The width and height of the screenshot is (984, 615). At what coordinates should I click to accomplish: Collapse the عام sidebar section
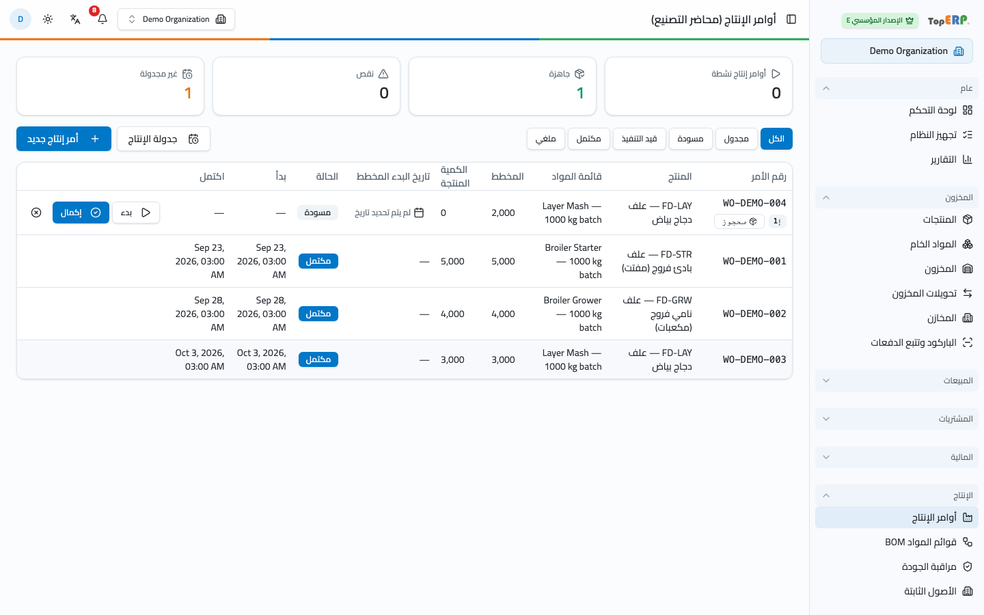click(x=897, y=88)
